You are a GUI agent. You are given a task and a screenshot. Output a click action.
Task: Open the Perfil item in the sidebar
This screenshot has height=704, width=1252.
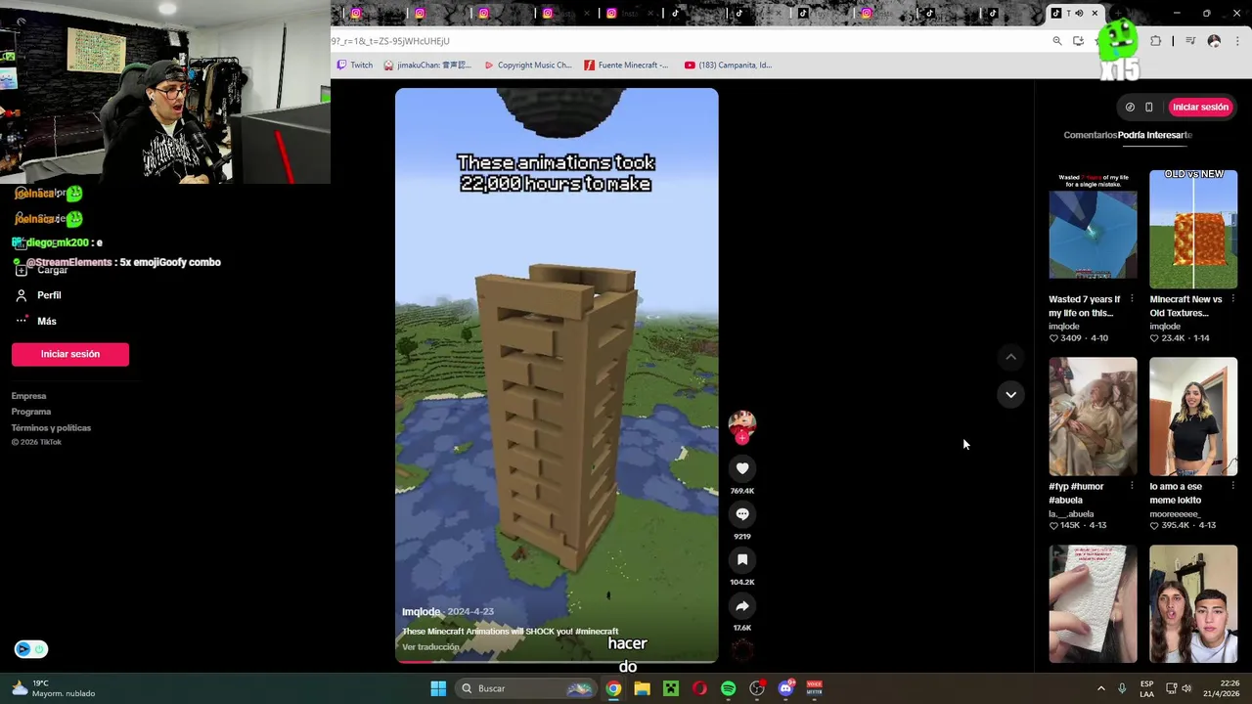pos(39,295)
